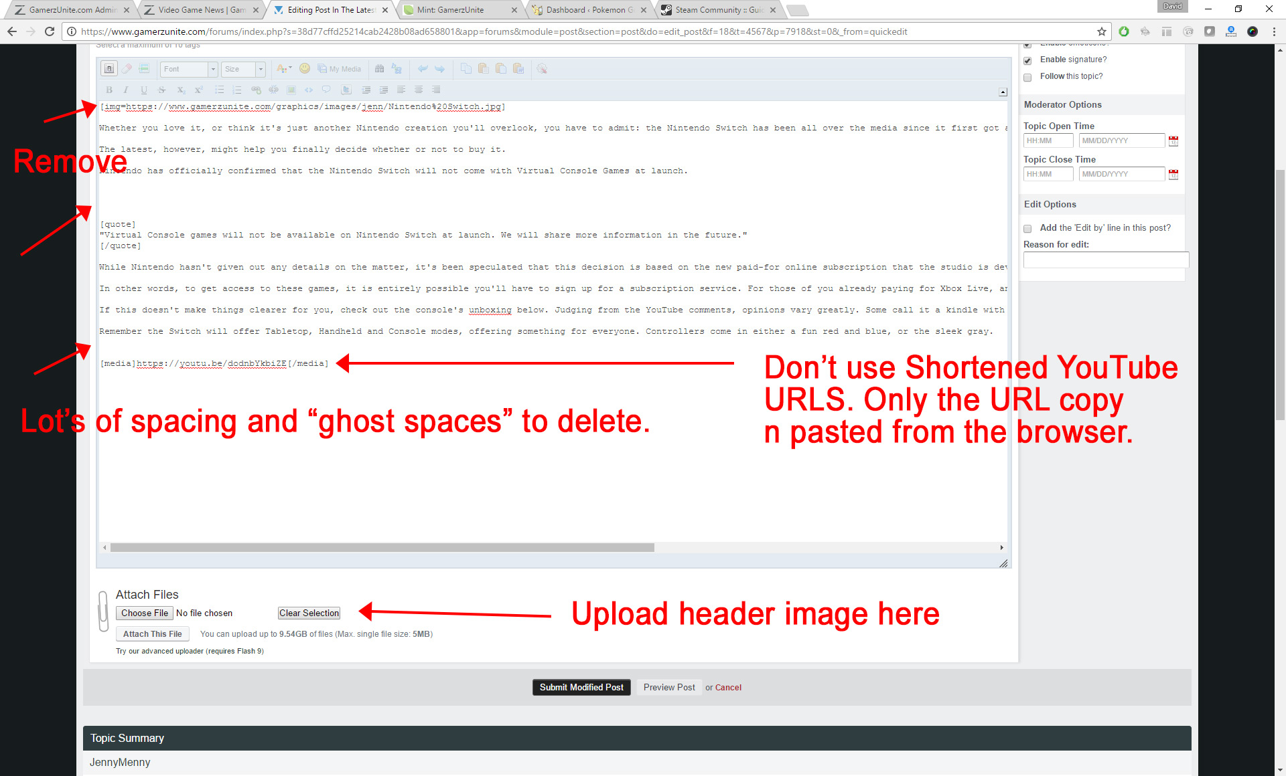The image size is (1286, 776).
Task: Click the Topic Close Time date field
Action: click(1122, 174)
